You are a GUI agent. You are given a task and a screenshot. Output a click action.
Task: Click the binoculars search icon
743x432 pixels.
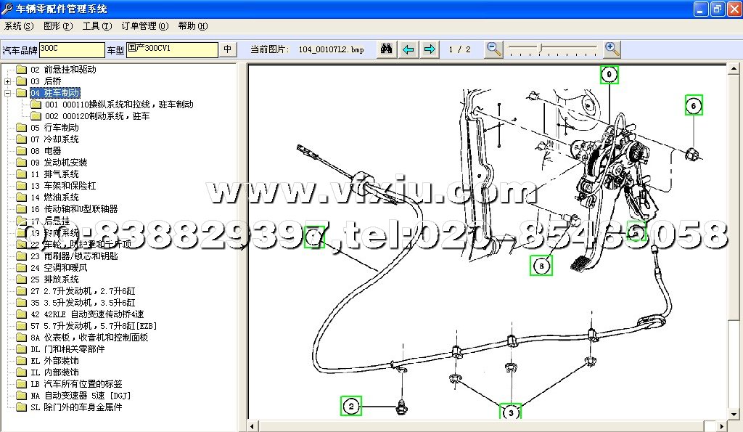click(387, 49)
